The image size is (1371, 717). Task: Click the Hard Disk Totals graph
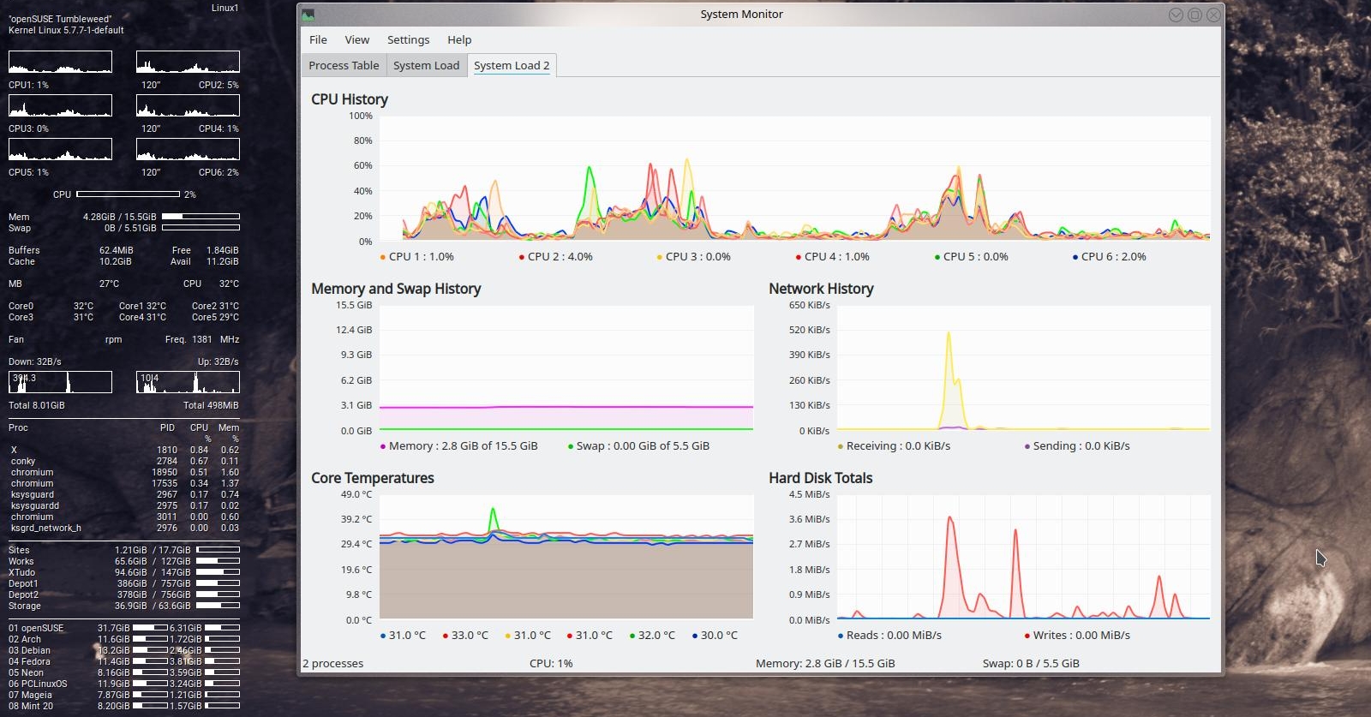point(1023,556)
